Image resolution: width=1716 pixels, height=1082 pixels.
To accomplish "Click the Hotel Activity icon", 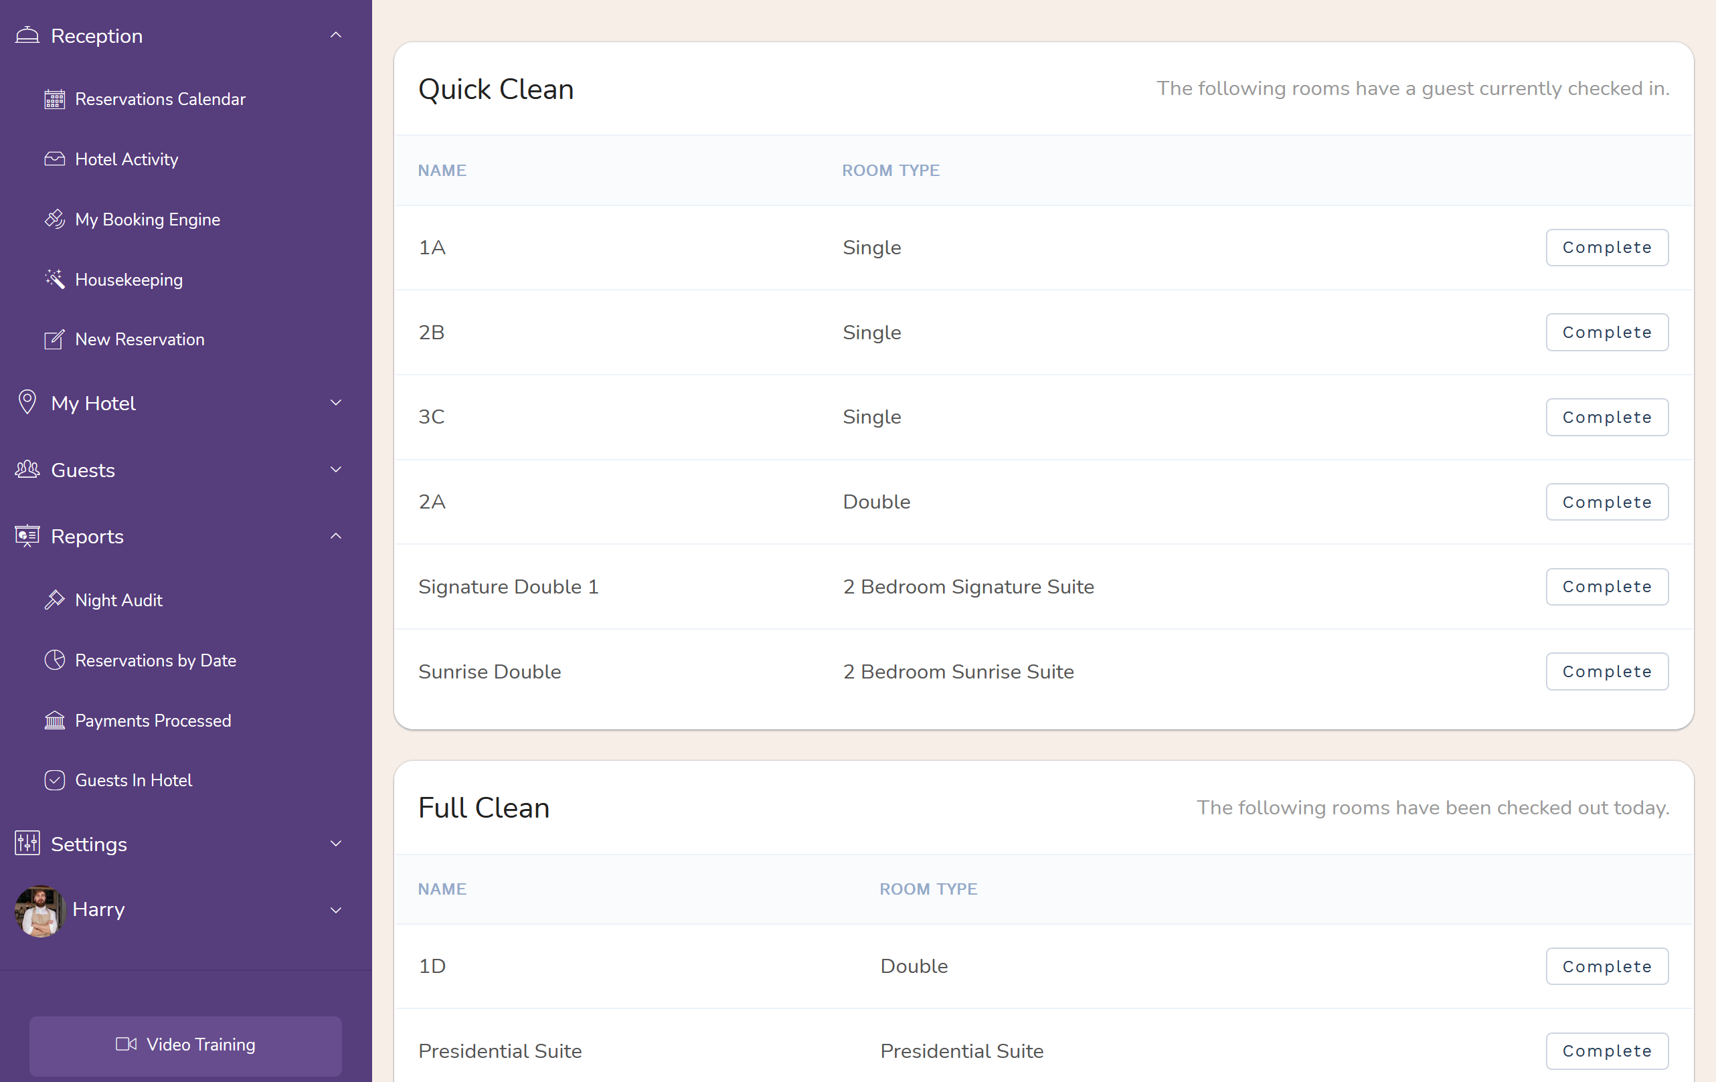I will (54, 159).
